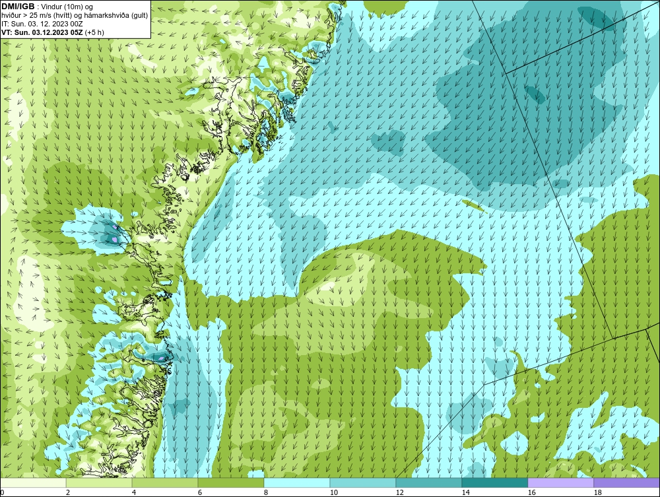Click the 4–6 m/s green legend swatch

click(165, 482)
